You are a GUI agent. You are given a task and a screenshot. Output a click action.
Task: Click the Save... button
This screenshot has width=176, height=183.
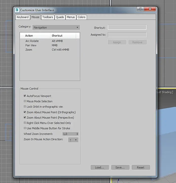120,167
